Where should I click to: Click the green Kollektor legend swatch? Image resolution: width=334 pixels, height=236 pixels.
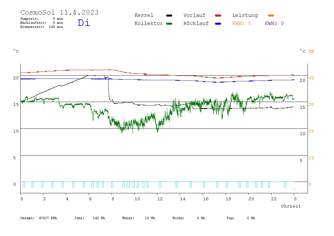pyautogui.click(x=169, y=24)
